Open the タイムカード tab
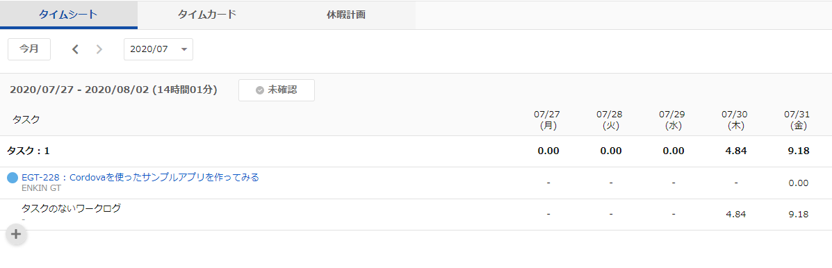 207,15
